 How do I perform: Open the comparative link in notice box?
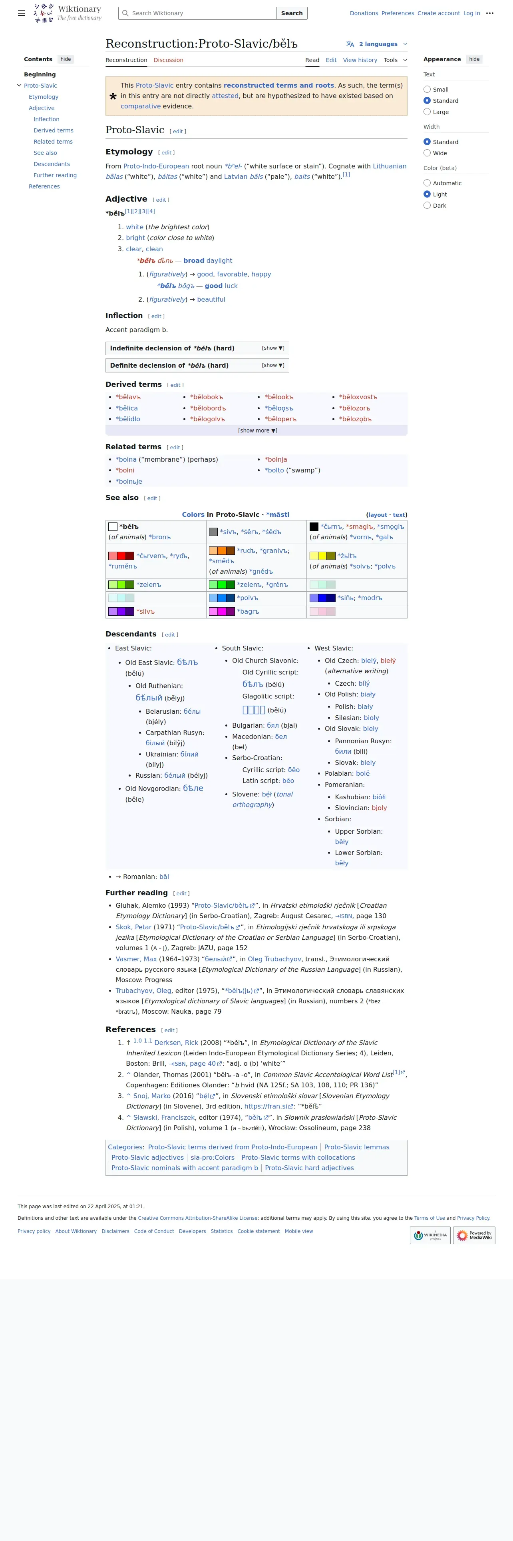click(x=140, y=106)
